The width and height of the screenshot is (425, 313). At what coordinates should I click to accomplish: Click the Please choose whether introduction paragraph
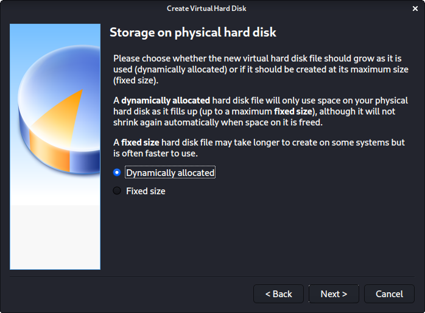[x=261, y=69]
